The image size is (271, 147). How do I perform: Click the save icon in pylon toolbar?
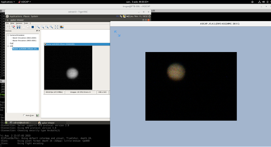[x=18, y=27]
